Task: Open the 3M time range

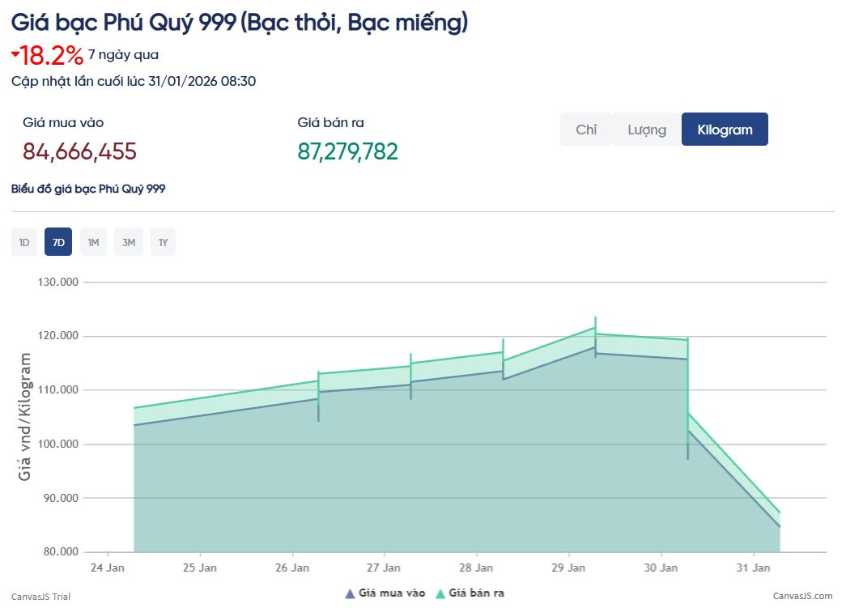Action: [x=128, y=242]
